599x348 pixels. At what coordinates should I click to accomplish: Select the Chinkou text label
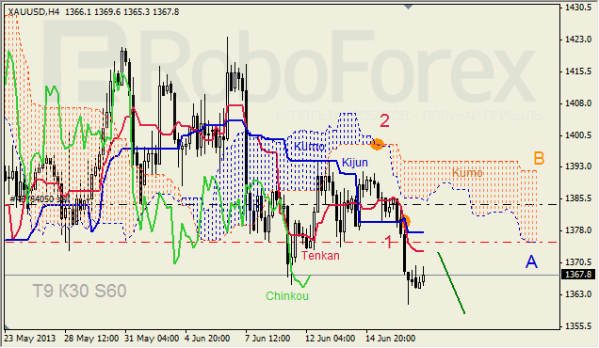point(287,296)
